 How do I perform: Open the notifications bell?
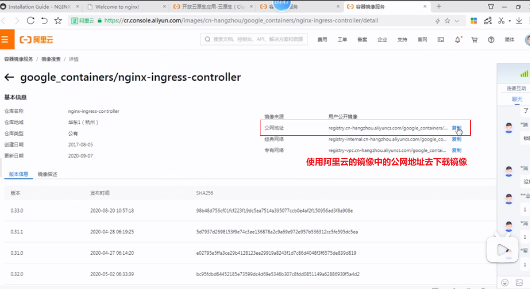click(x=457, y=40)
